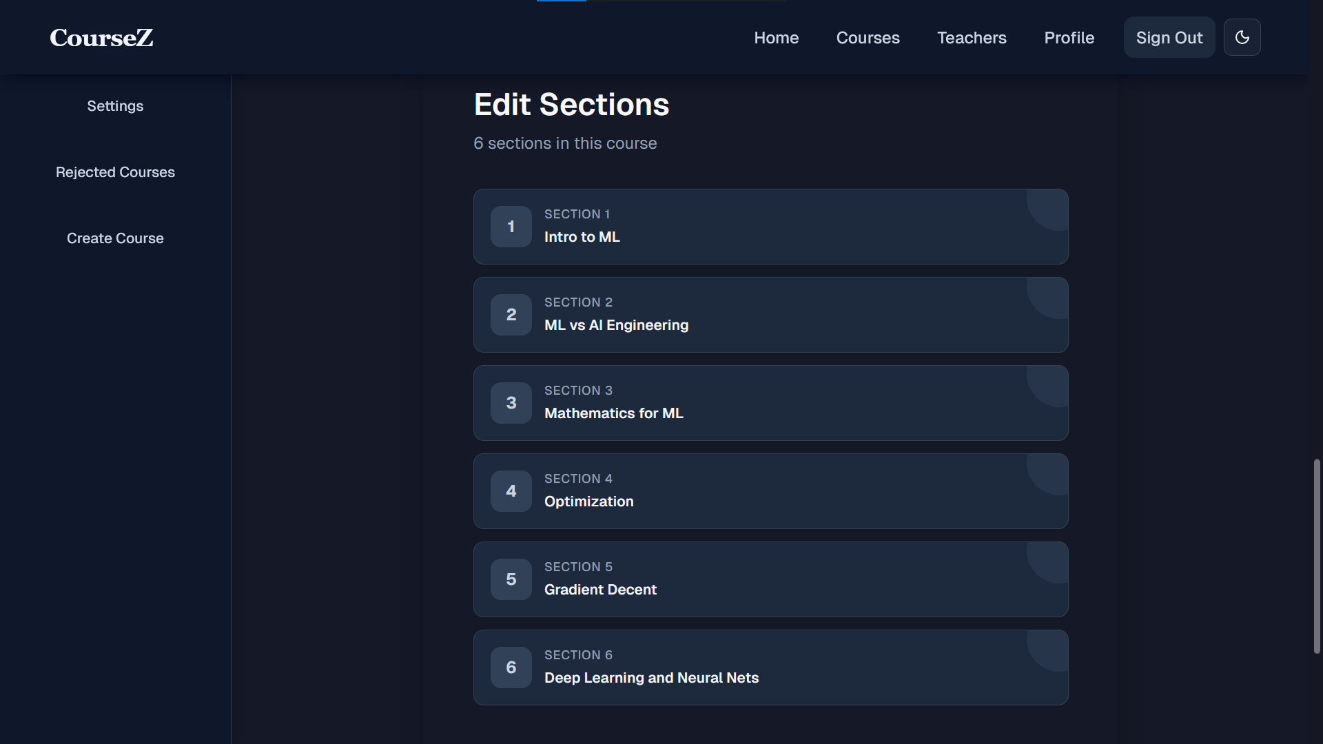Toggle dark mode moon icon
The width and height of the screenshot is (1323, 744).
tap(1242, 37)
